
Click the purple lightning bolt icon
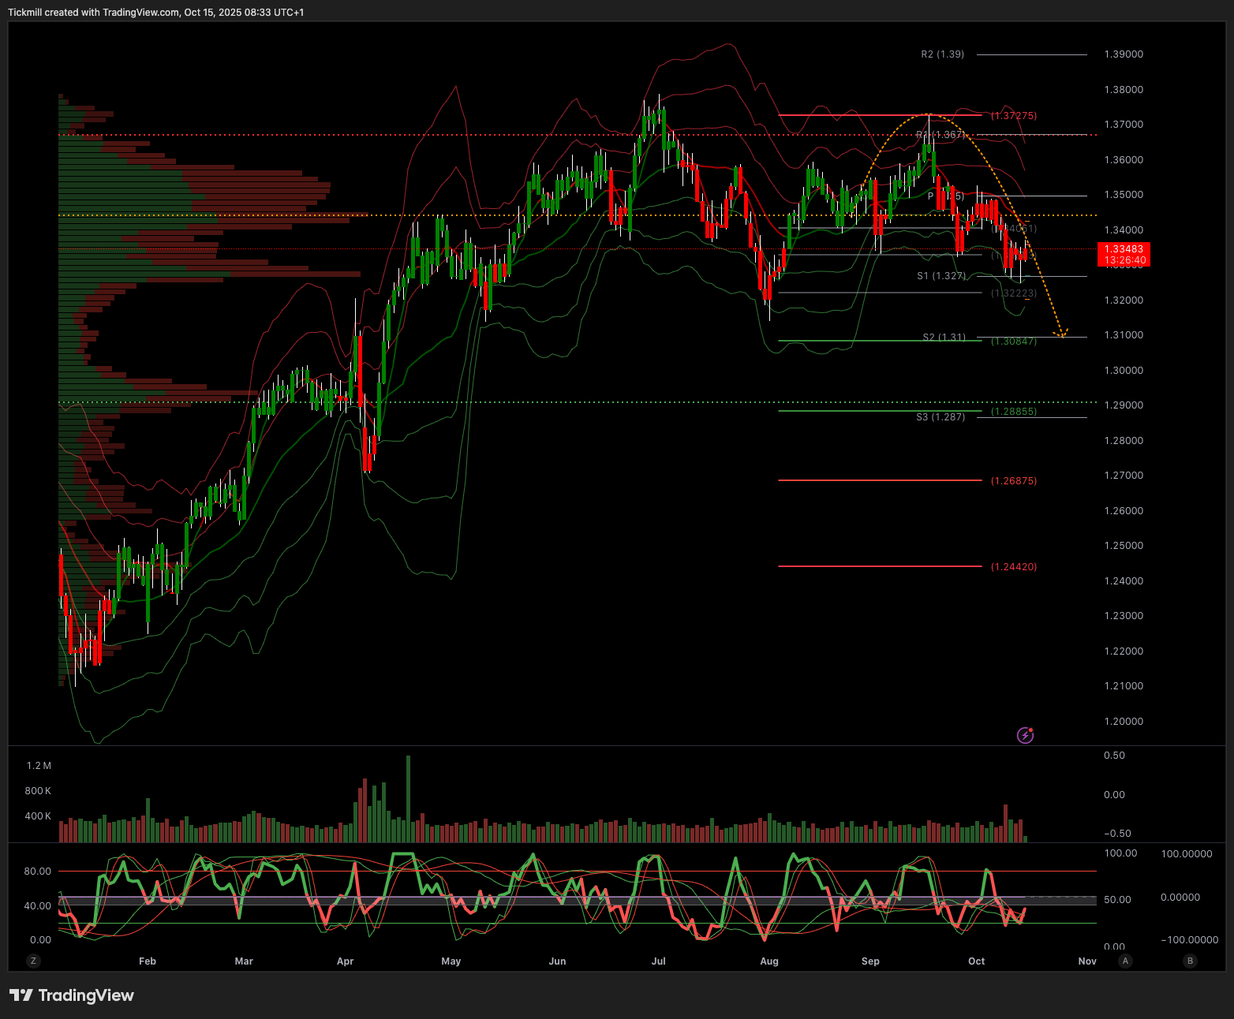1025,735
